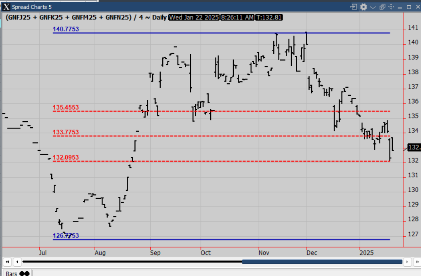Select the Bars tab
Viewport: 421px width, 276px height.
coord(17,273)
